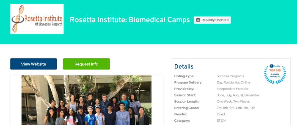
Task: Click the STEM category value
Action: coord(221,121)
